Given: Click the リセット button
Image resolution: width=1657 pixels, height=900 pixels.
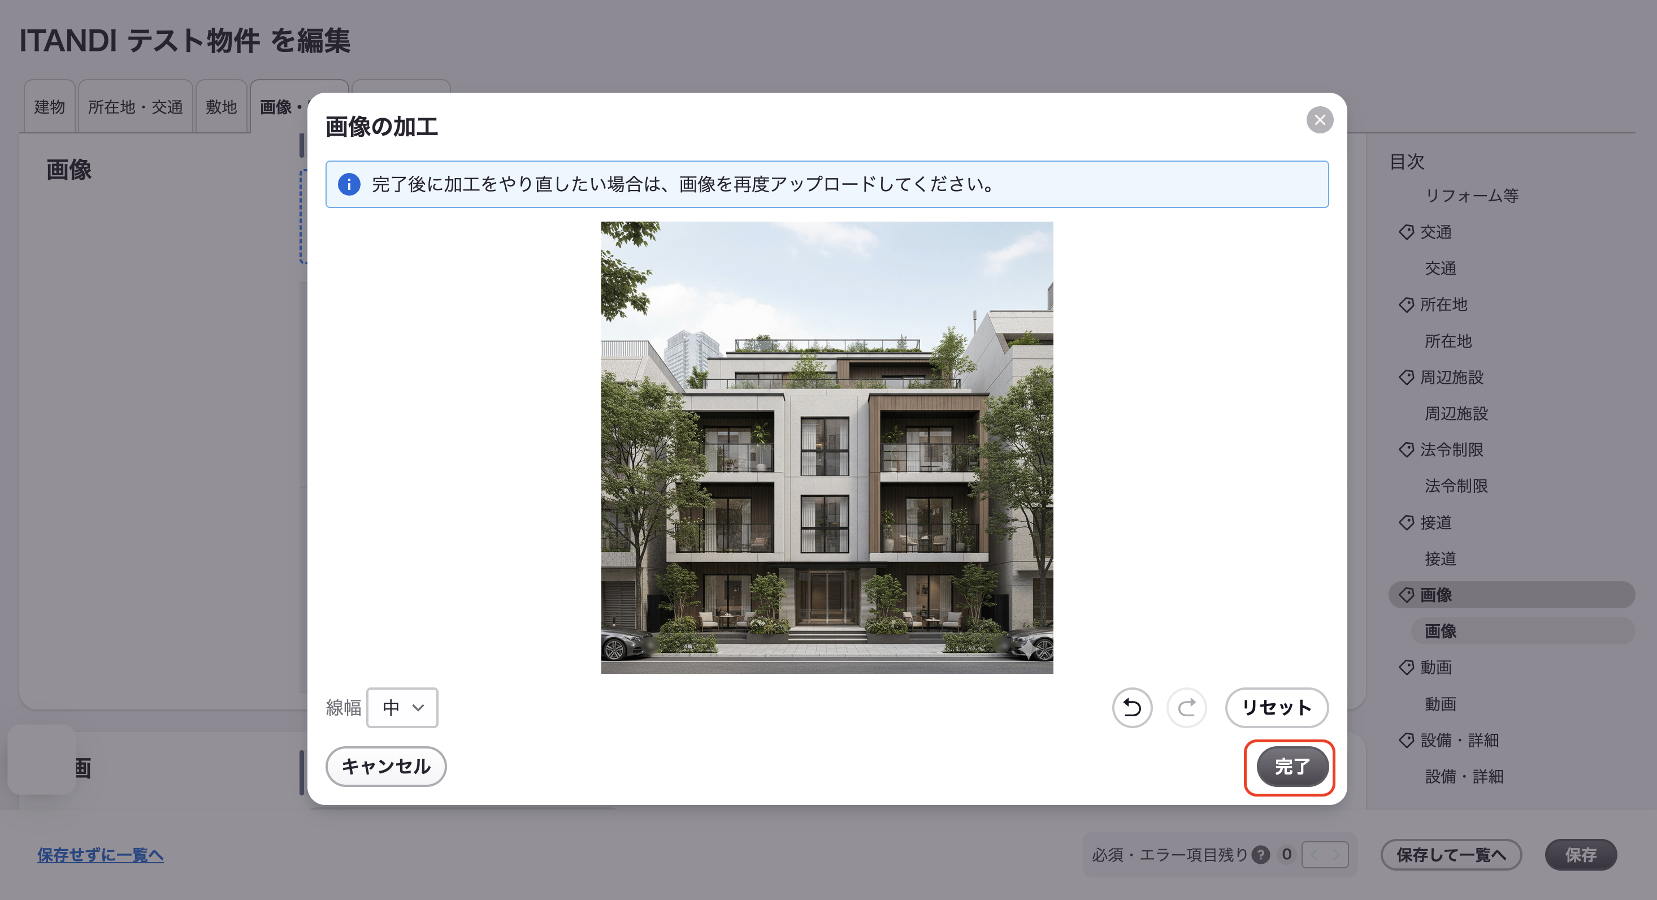Looking at the screenshot, I should click(1276, 707).
